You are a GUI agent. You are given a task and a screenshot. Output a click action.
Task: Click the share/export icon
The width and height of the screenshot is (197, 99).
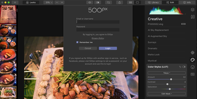point(120,3)
